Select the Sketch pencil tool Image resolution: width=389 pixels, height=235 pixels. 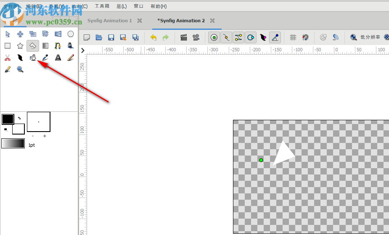point(71,58)
